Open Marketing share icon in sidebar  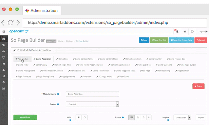tap(4, 76)
